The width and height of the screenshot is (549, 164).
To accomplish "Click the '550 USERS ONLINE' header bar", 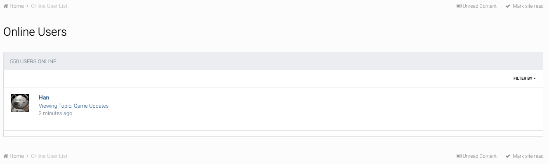I will [273, 61].
